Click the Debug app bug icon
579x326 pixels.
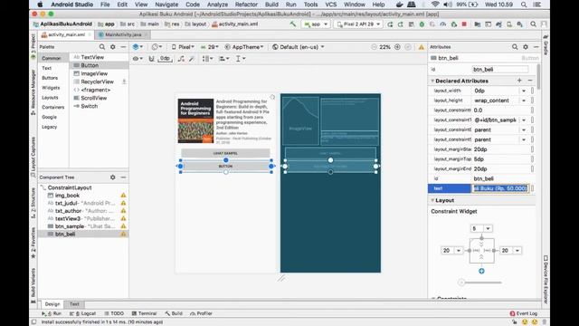pyautogui.click(x=422, y=24)
